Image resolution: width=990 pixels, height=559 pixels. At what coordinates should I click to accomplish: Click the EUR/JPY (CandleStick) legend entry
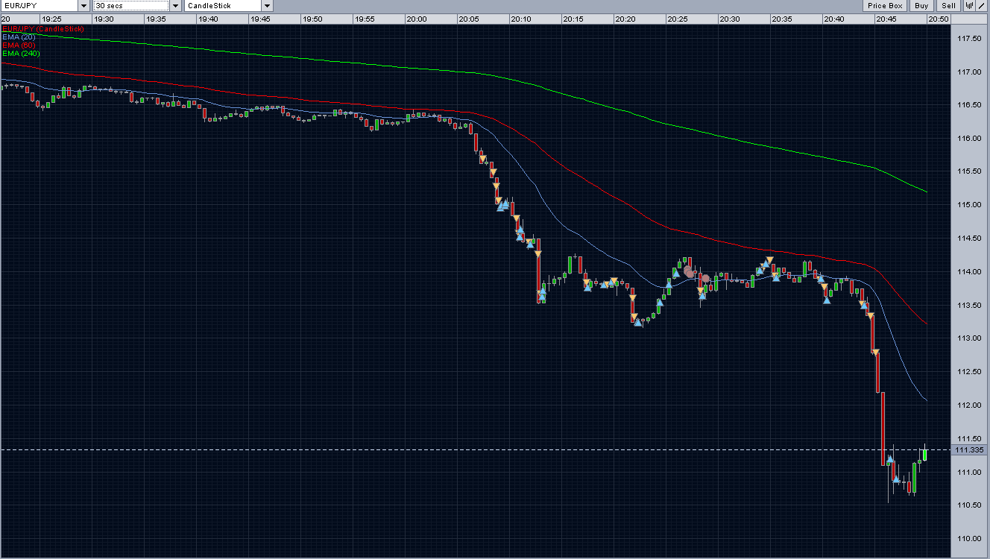point(42,28)
